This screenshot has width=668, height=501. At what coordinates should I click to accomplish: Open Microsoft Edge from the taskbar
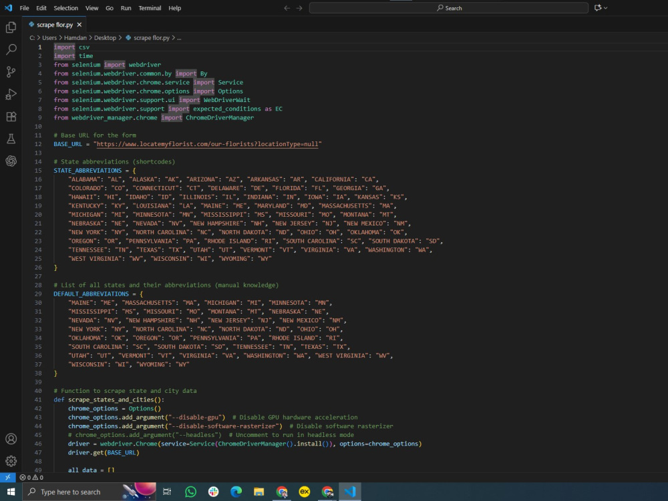click(236, 492)
